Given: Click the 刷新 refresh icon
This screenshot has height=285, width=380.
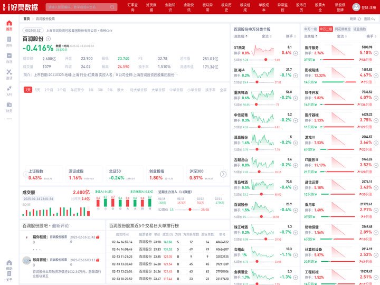Looking at the screenshot, I should click(x=359, y=18).
